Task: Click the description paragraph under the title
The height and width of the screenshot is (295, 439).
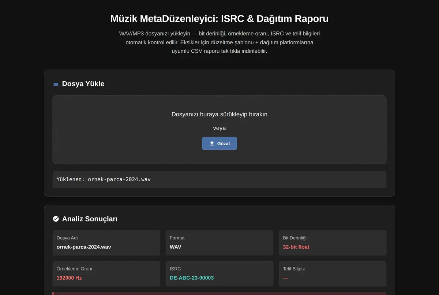Action: [219, 42]
